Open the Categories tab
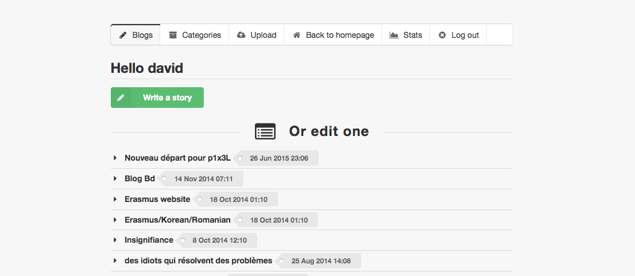 195,35
